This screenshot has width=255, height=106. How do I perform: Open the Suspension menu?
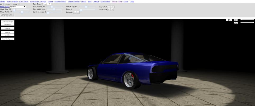(x=34, y=2)
